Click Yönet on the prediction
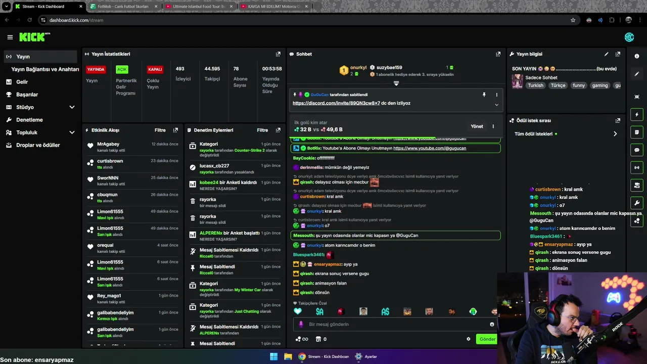The width and height of the screenshot is (647, 364). coord(477,126)
